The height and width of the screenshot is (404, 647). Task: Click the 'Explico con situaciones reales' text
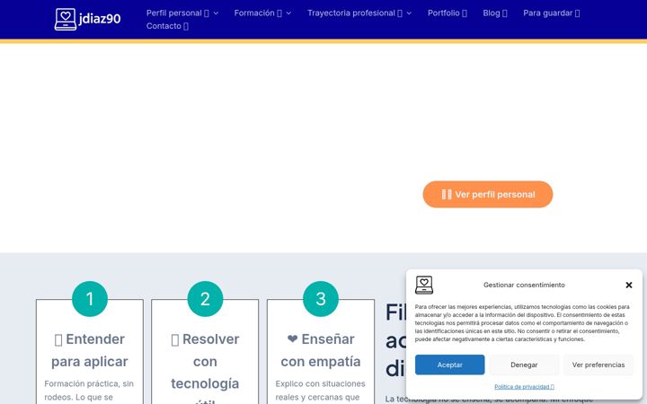[320, 391]
